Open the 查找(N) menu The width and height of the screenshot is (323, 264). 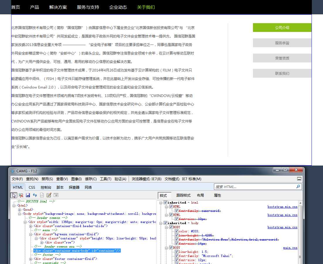[x=32, y=179]
